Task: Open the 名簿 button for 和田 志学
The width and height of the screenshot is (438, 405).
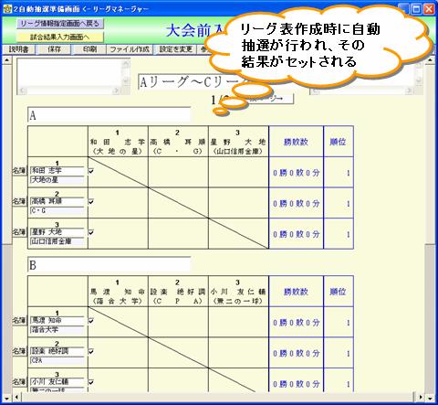Action: (19, 171)
